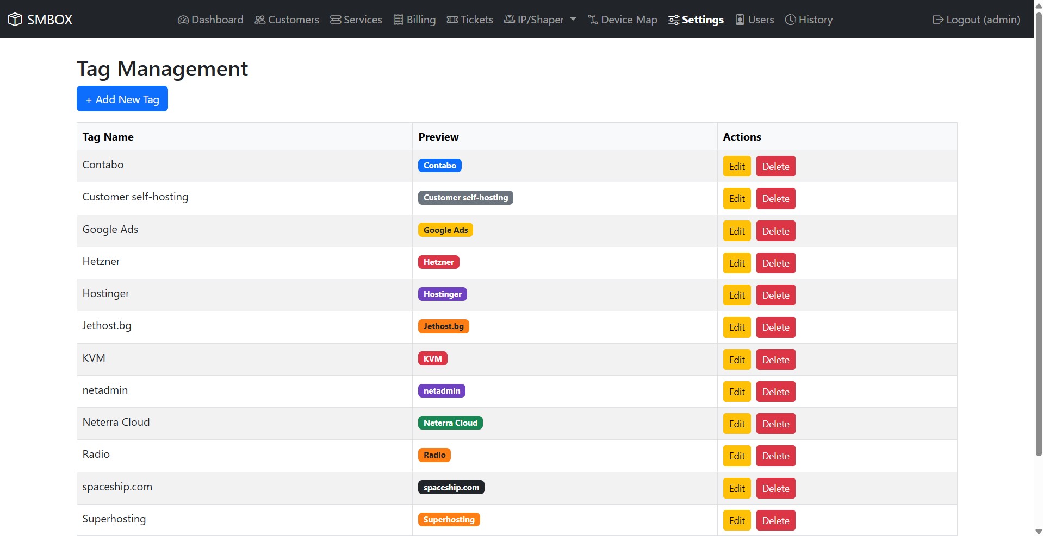Click Logout (admin) link
This screenshot has height=536, width=1043.
click(x=976, y=20)
